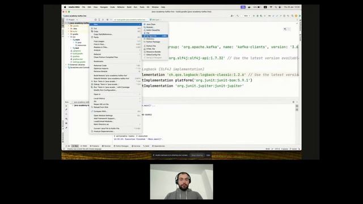
Task: Choose Python File in the New submenu
Action: (x=155, y=46)
